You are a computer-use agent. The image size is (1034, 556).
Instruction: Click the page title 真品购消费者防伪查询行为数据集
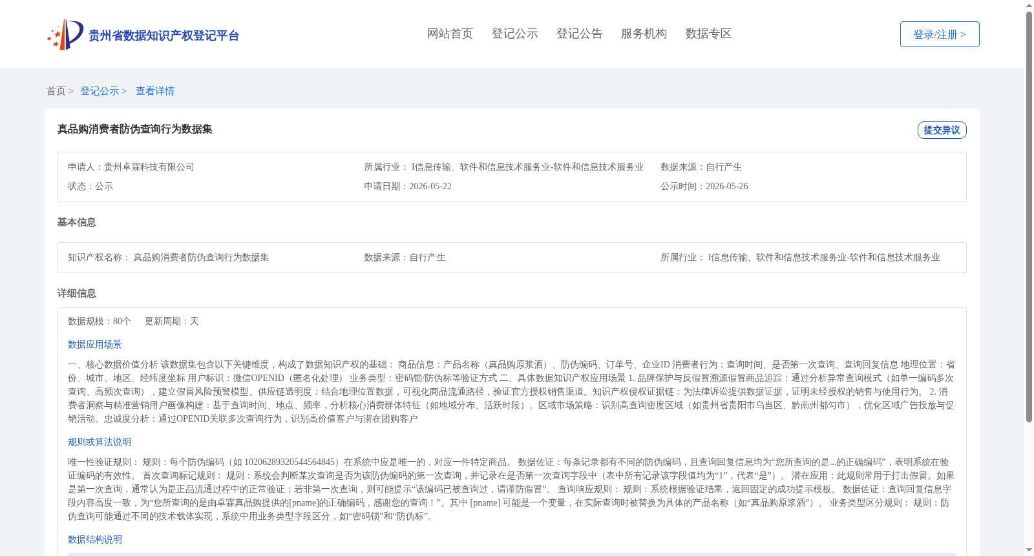pos(135,129)
